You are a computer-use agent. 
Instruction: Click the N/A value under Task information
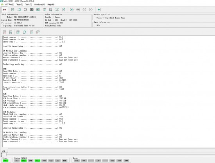(x=98, y=25)
